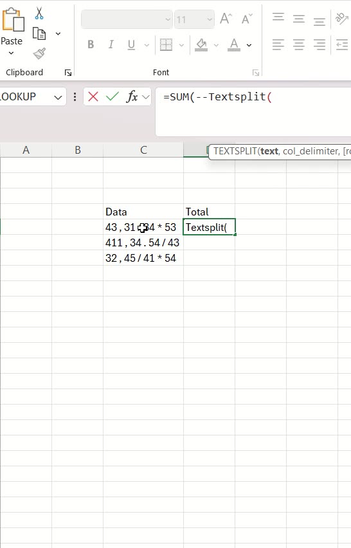Select the Format Painter brush icon

click(x=39, y=53)
